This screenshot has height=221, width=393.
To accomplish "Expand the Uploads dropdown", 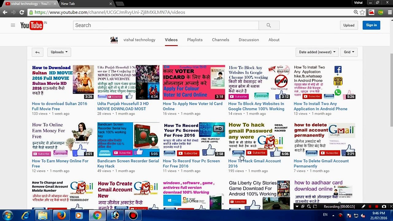I will [x=59, y=52].
